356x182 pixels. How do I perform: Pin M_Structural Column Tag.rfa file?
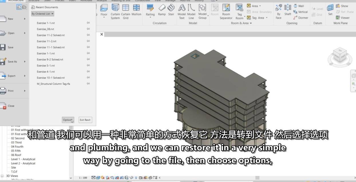(x=88, y=84)
